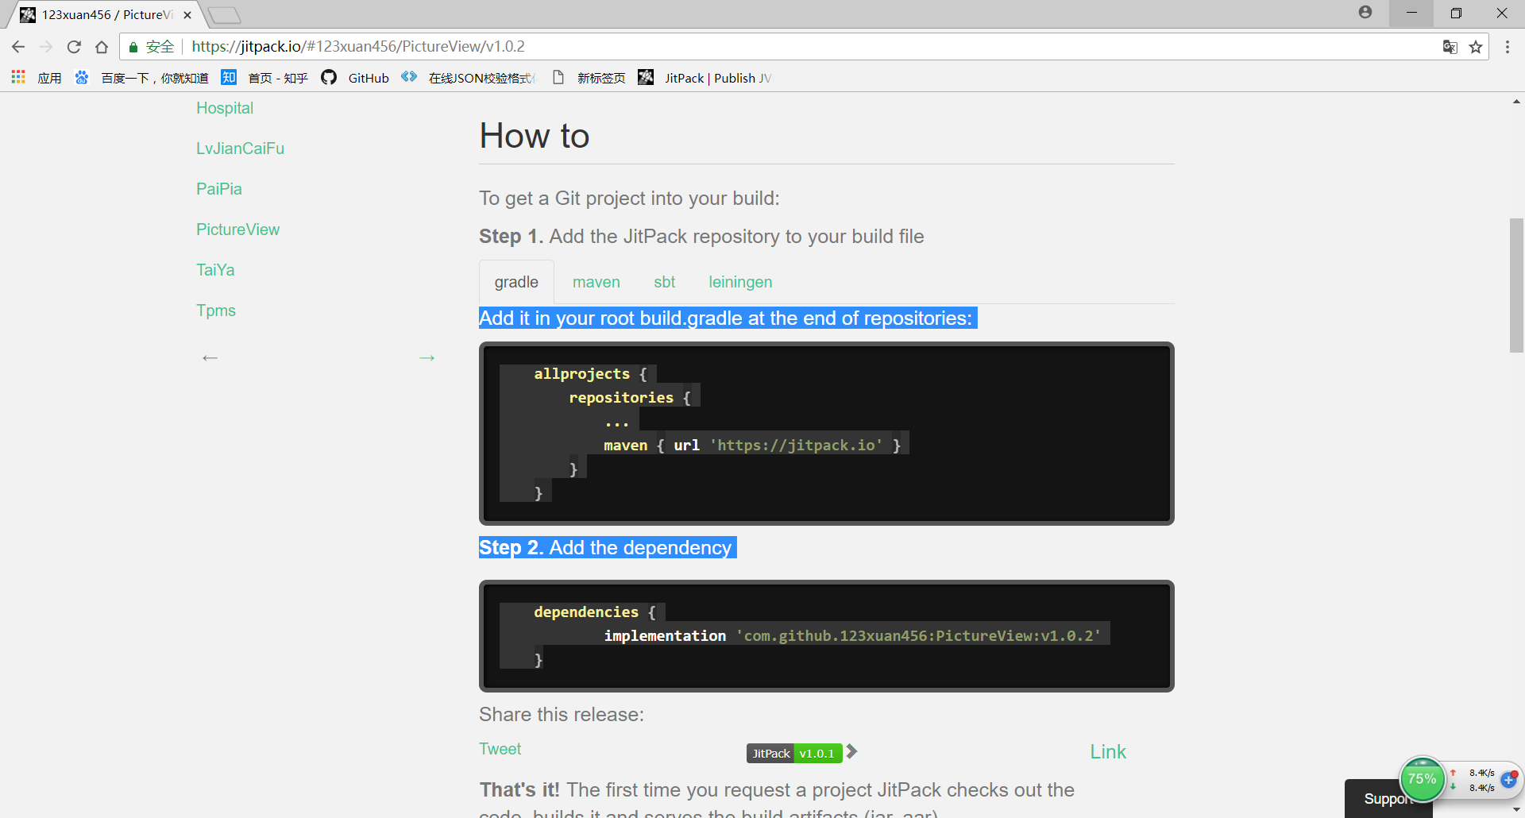Close the 123xuan456 / PictureView tab
1525x818 pixels.
click(187, 15)
